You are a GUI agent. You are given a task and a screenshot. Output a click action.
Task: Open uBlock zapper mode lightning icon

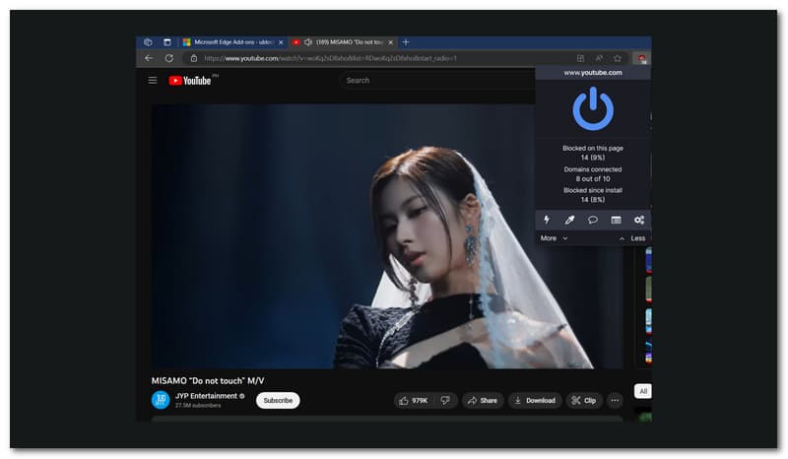coord(547,220)
